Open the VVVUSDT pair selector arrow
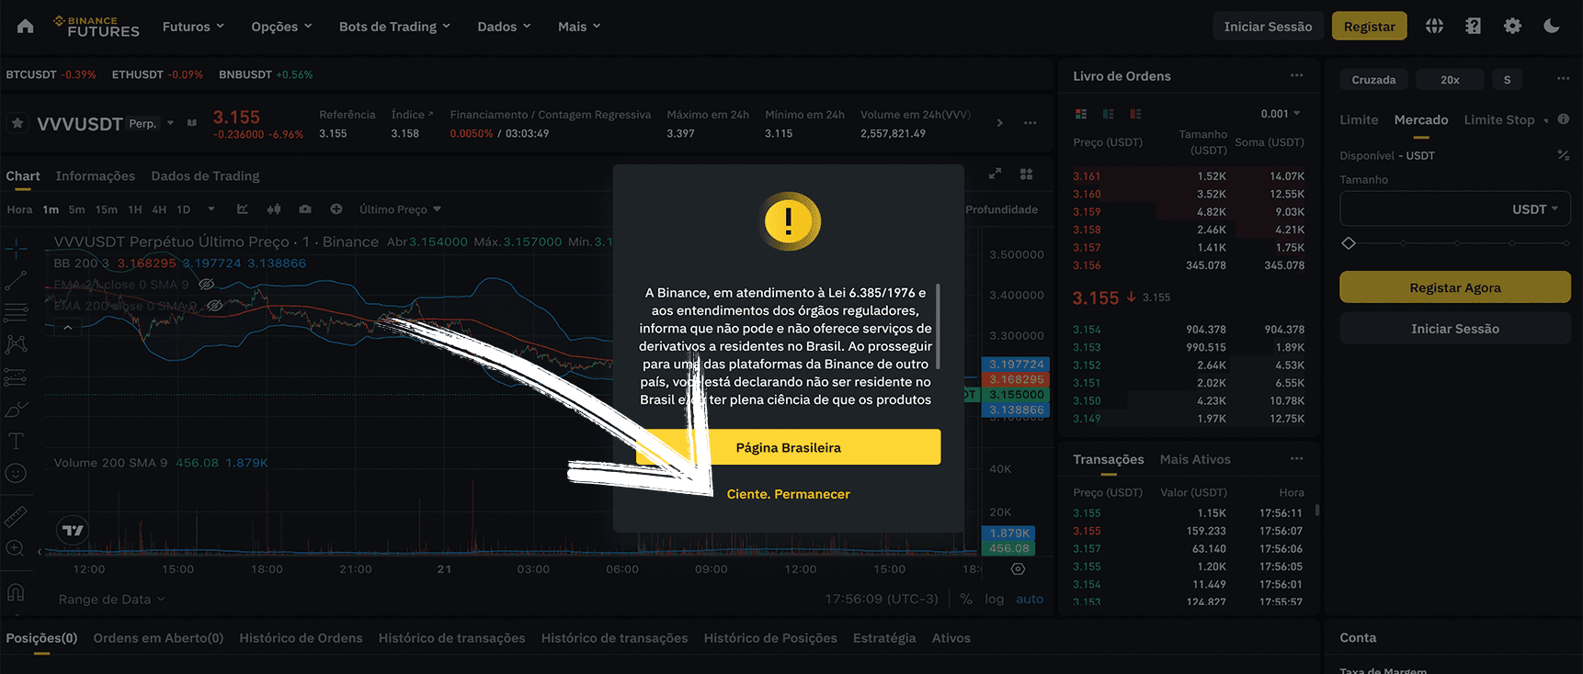 170,123
